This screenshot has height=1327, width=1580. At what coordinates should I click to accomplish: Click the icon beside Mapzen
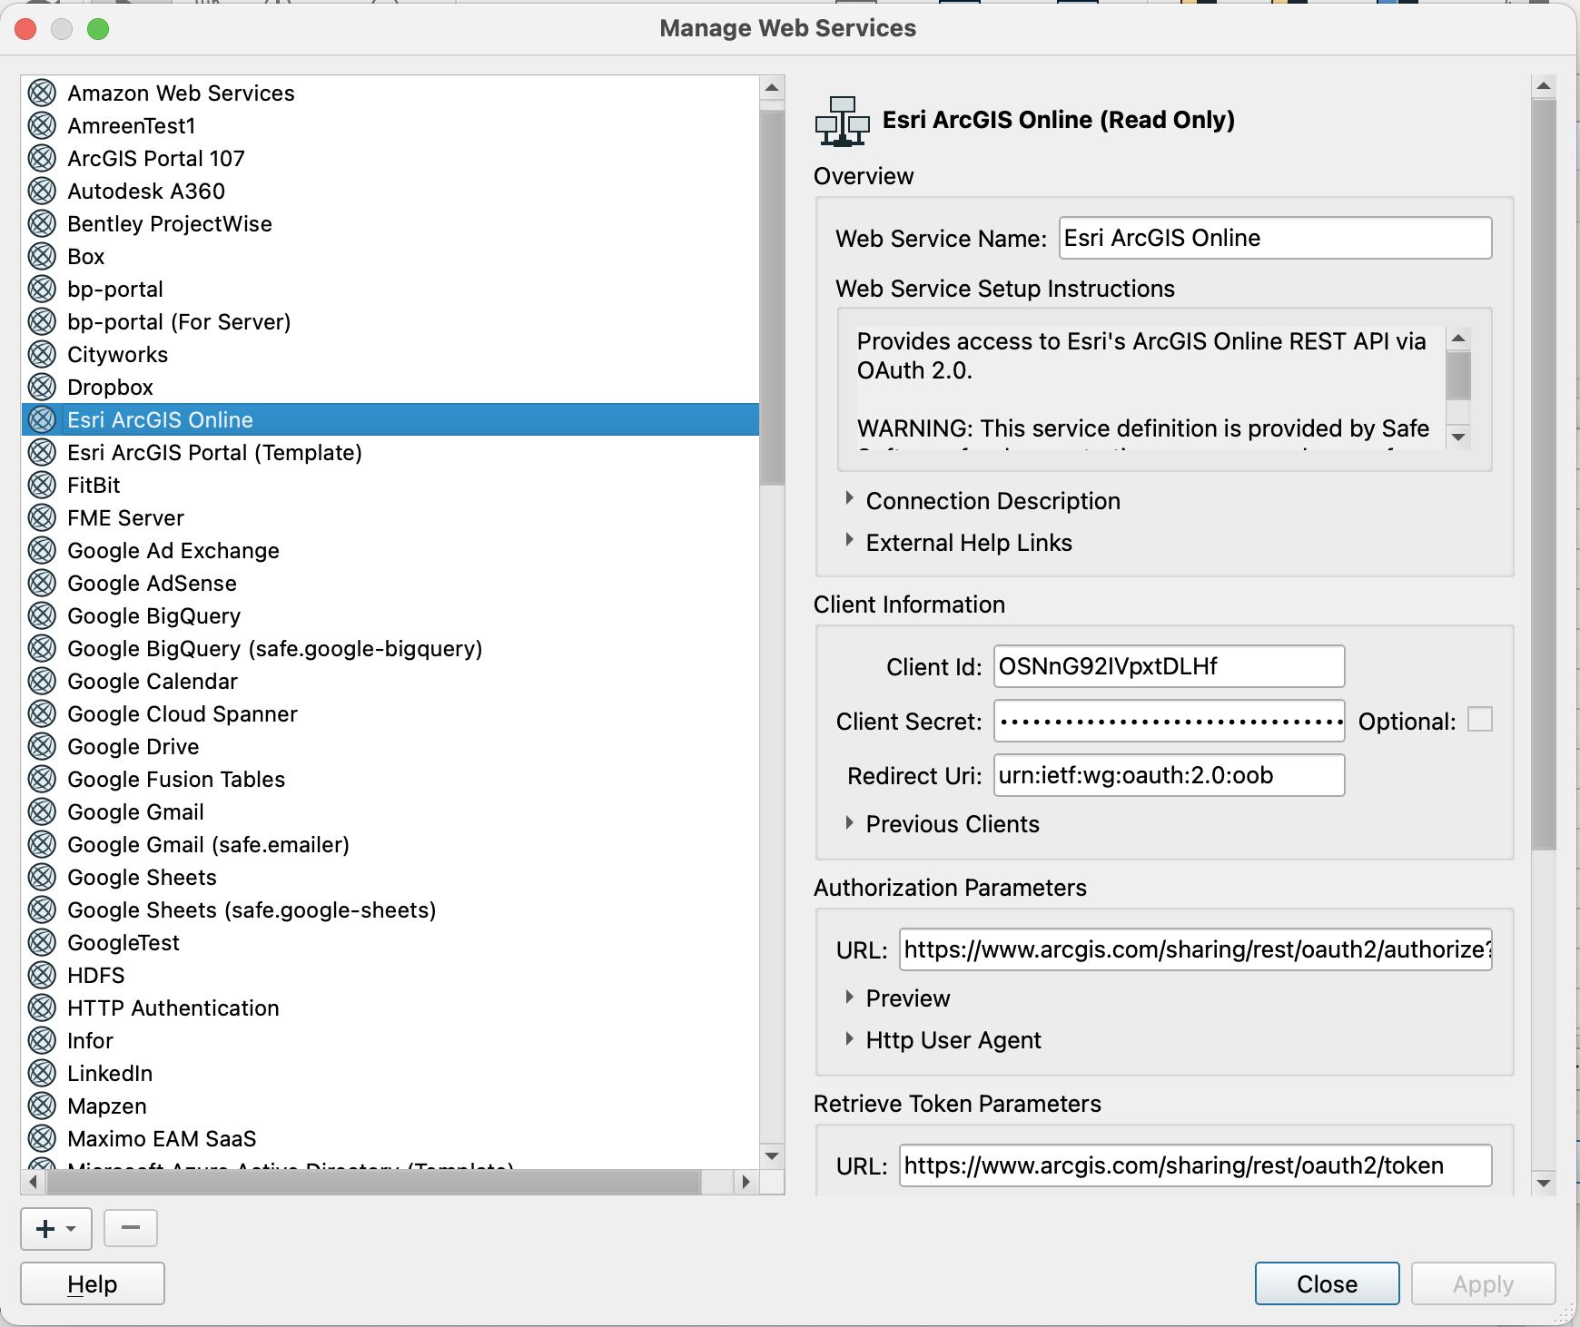coord(42,1106)
